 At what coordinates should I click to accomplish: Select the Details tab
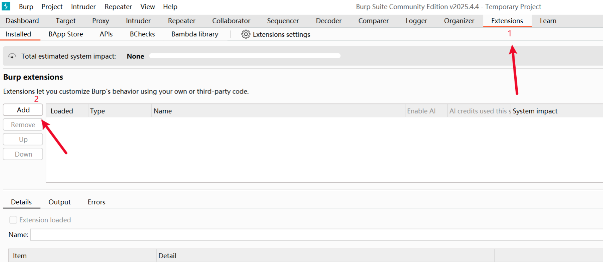click(x=21, y=202)
